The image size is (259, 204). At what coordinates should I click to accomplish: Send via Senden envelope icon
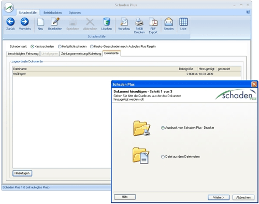coord(169,22)
